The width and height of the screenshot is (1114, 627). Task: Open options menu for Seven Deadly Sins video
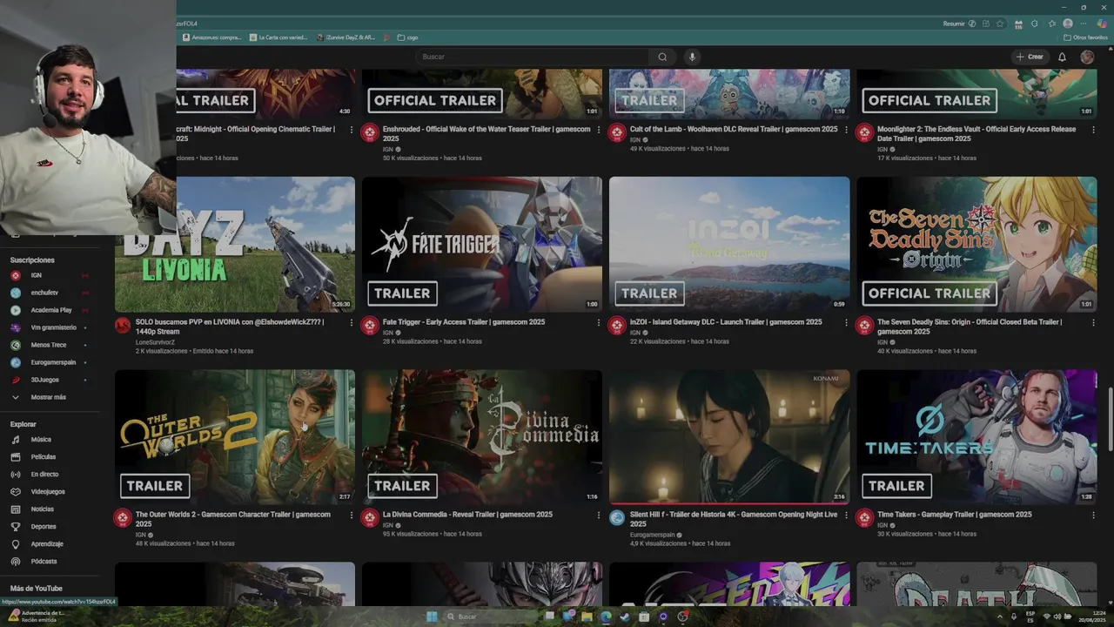[x=1093, y=323]
